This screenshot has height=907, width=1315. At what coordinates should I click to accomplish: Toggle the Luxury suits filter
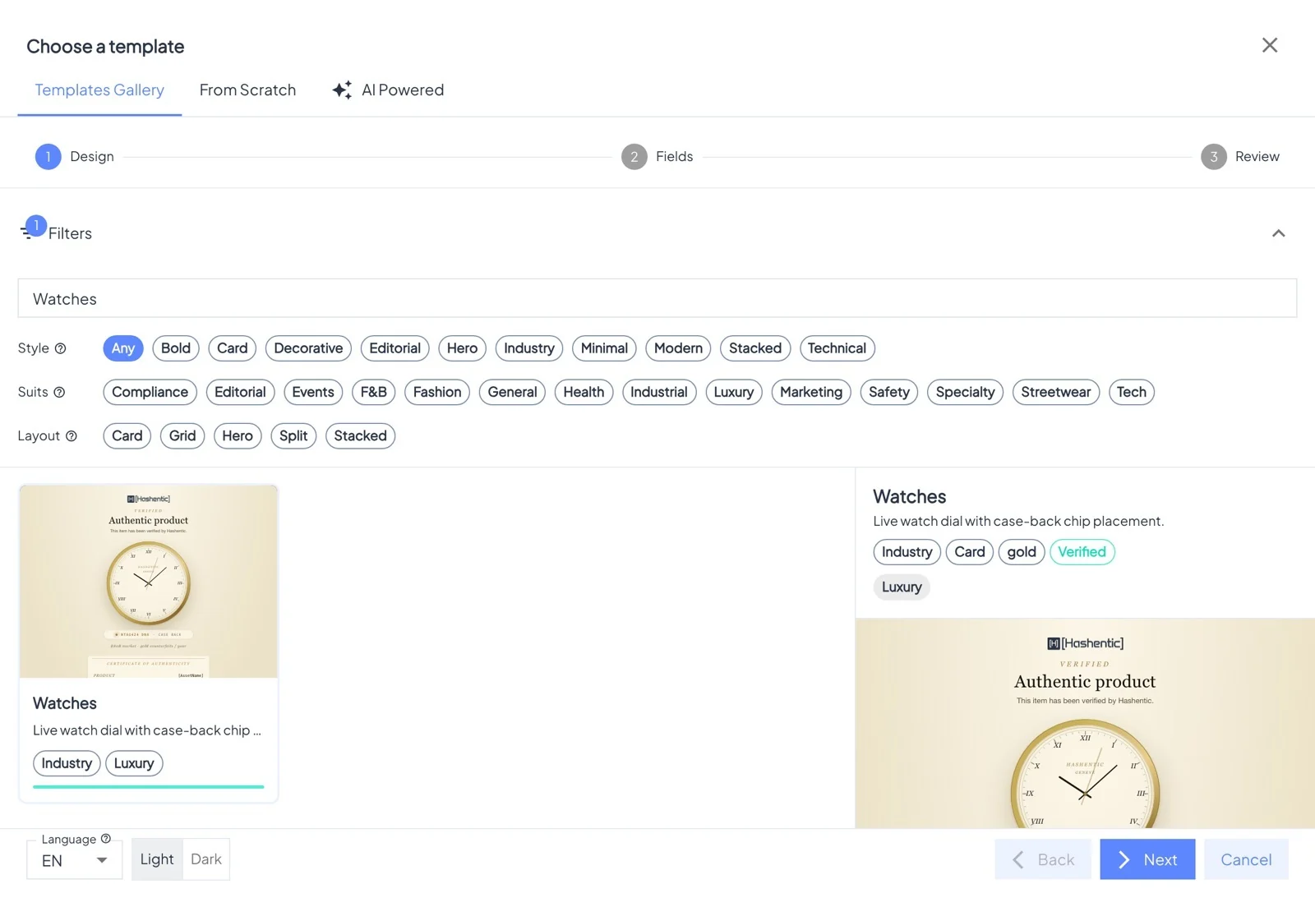734,392
